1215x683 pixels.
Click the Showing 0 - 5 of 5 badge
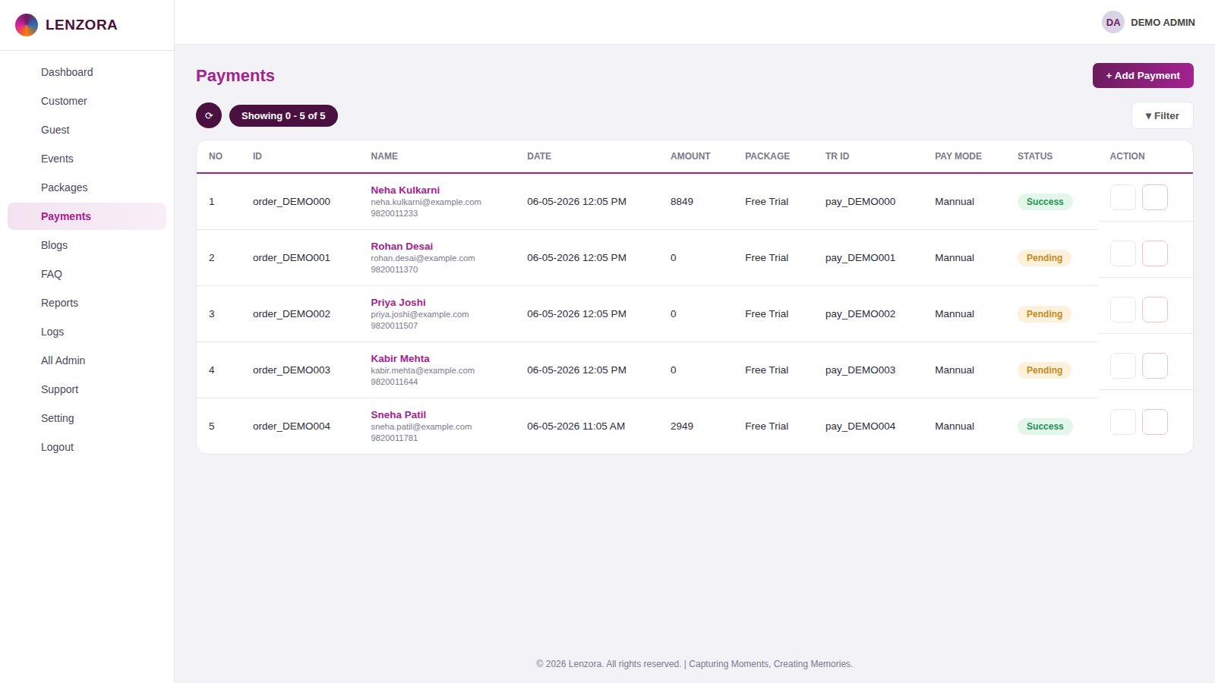pyautogui.click(x=283, y=115)
